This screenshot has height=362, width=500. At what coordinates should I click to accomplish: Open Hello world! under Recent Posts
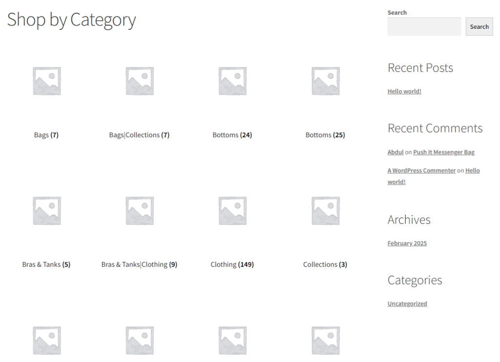(404, 91)
